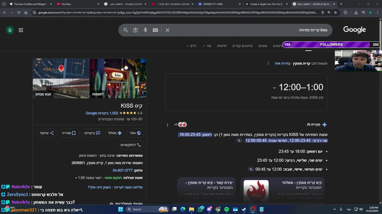Open the Google apps grid
This screenshot has height=214, width=382.
click(21, 30)
